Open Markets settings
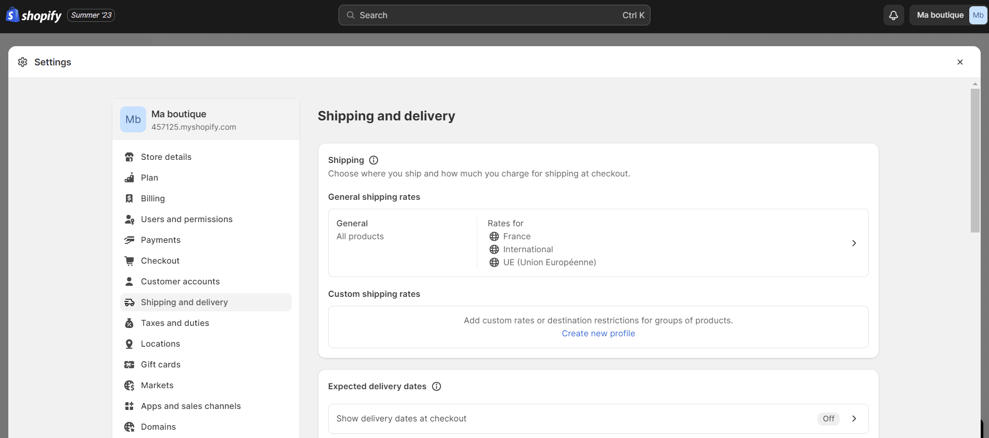Image resolution: width=989 pixels, height=438 pixels. click(206, 385)
